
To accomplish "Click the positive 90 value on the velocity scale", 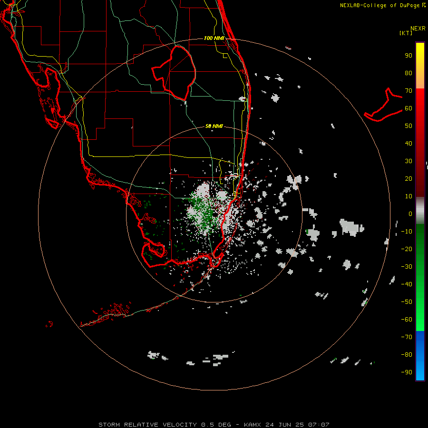I will click(409, 56).
